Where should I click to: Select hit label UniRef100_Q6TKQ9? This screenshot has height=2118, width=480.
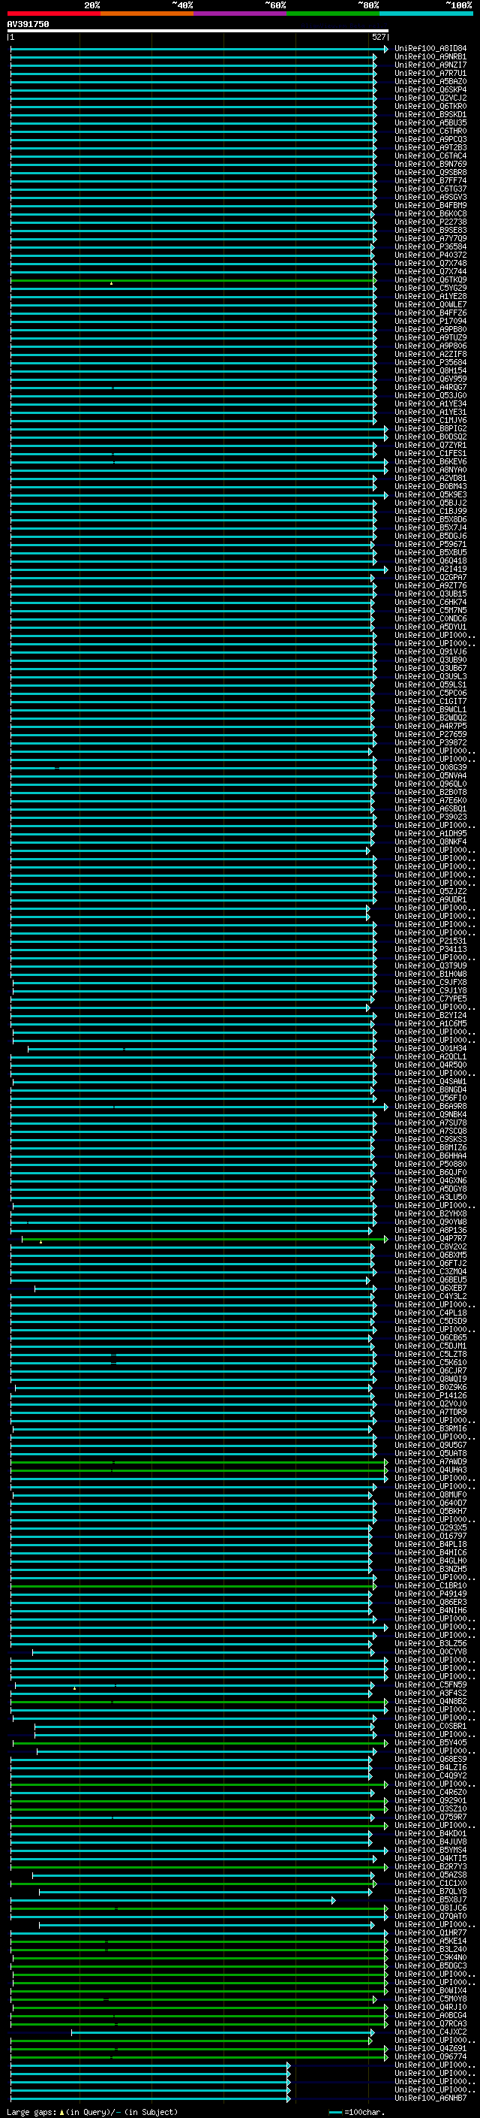[430, 279]
